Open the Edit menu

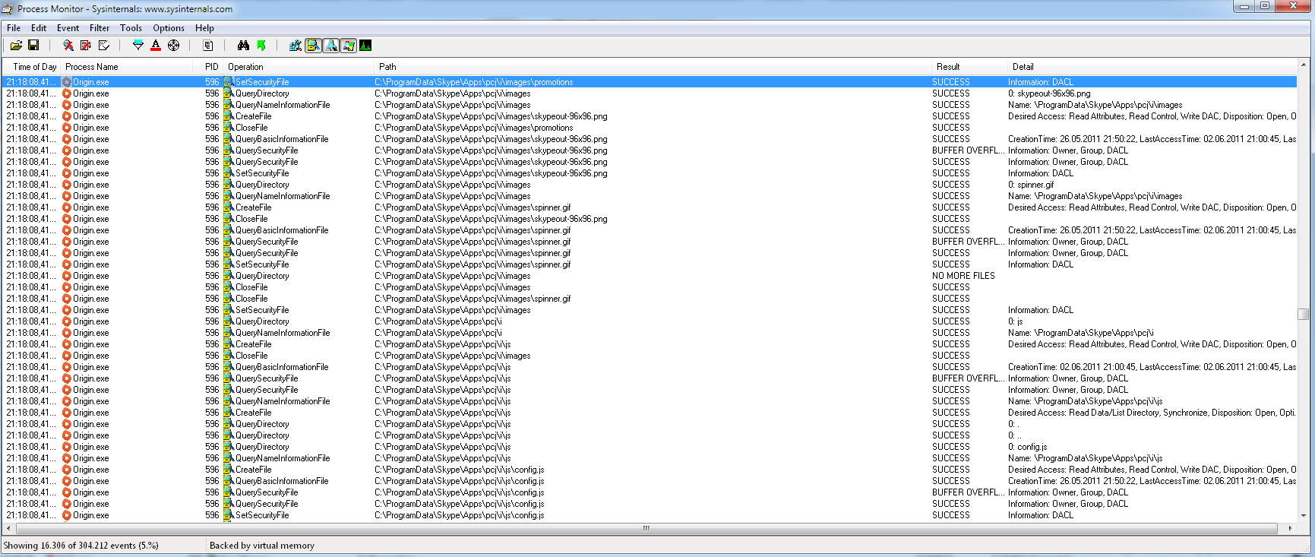(x=39, y=28)
